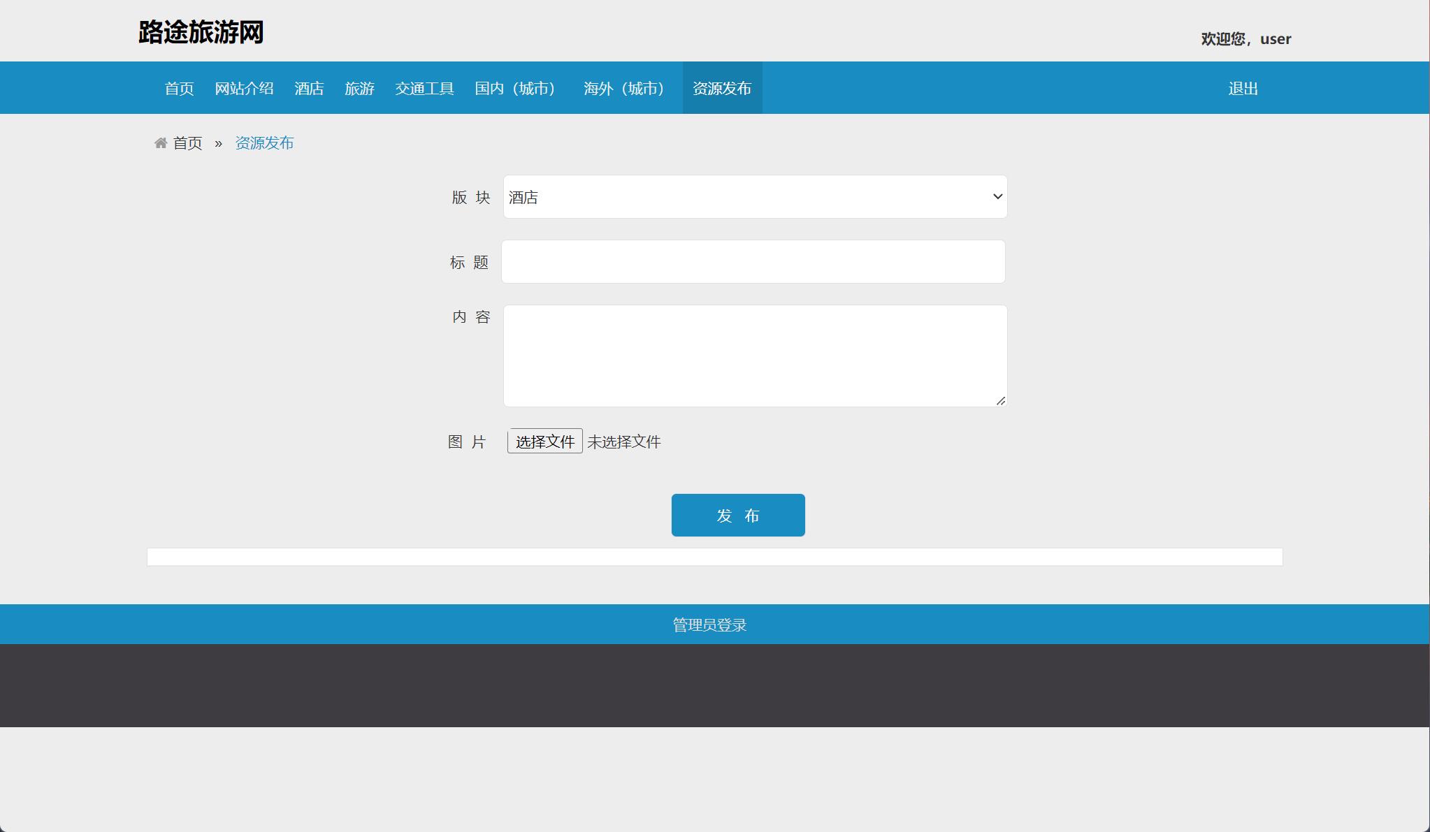This screenshot has height=832, width=1430.
Task: Click the home icon in breadcrumb
Action: (161, 143)
